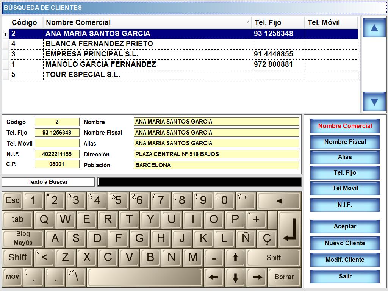
Task: Click the black Texto a Buscar input field
Action: click(x=199, y=182)
